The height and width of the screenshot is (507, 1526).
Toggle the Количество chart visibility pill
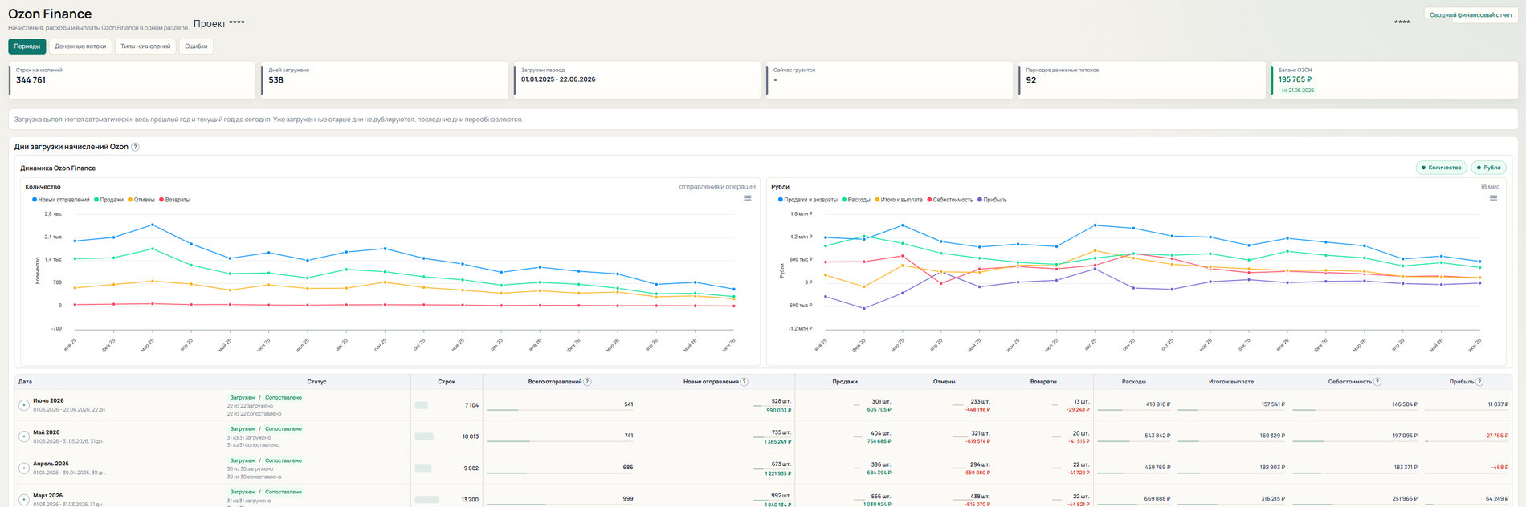click(1441, 168)
